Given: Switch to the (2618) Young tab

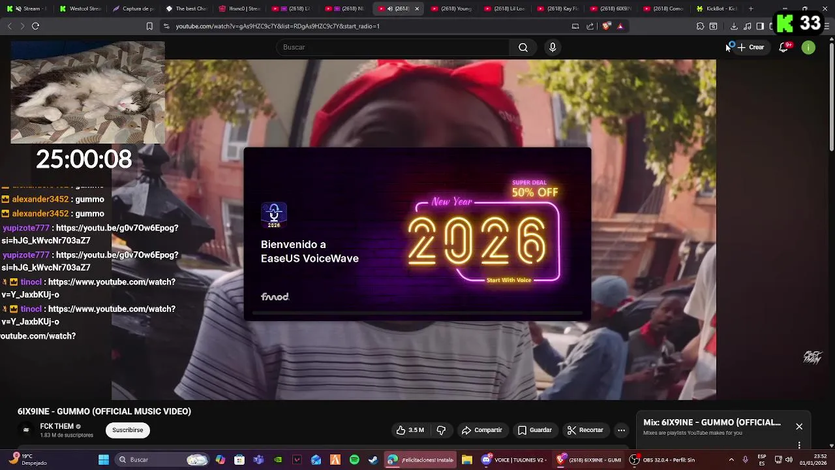Looking at the screenshot, I should point(451,8).
